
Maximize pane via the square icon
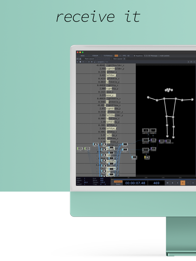(x=191, y=62)
